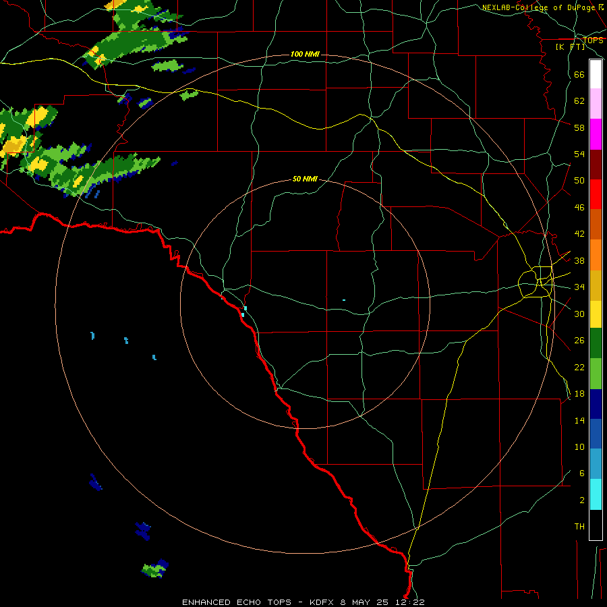Click the "[K FT]" units label
607x607 pixels.
click(x=571, y=47)
